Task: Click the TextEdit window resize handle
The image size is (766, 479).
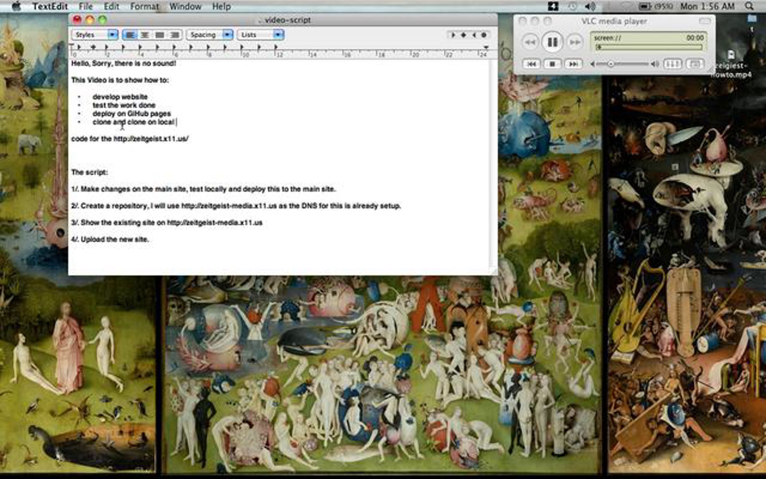Action: tap(493, 271)
